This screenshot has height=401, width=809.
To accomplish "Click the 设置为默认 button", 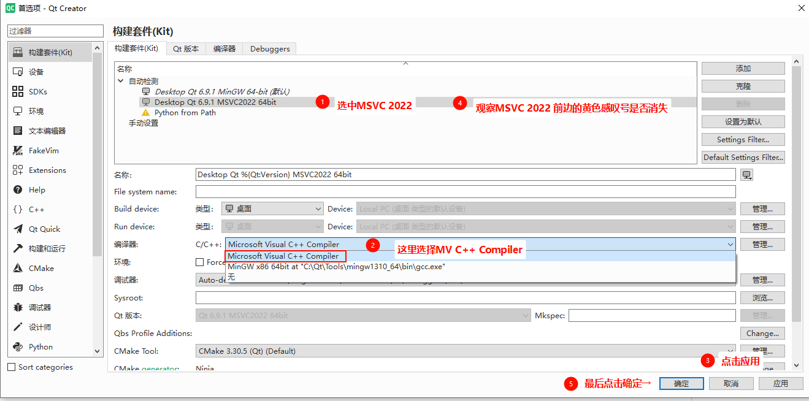I will (x=743, y=121).
